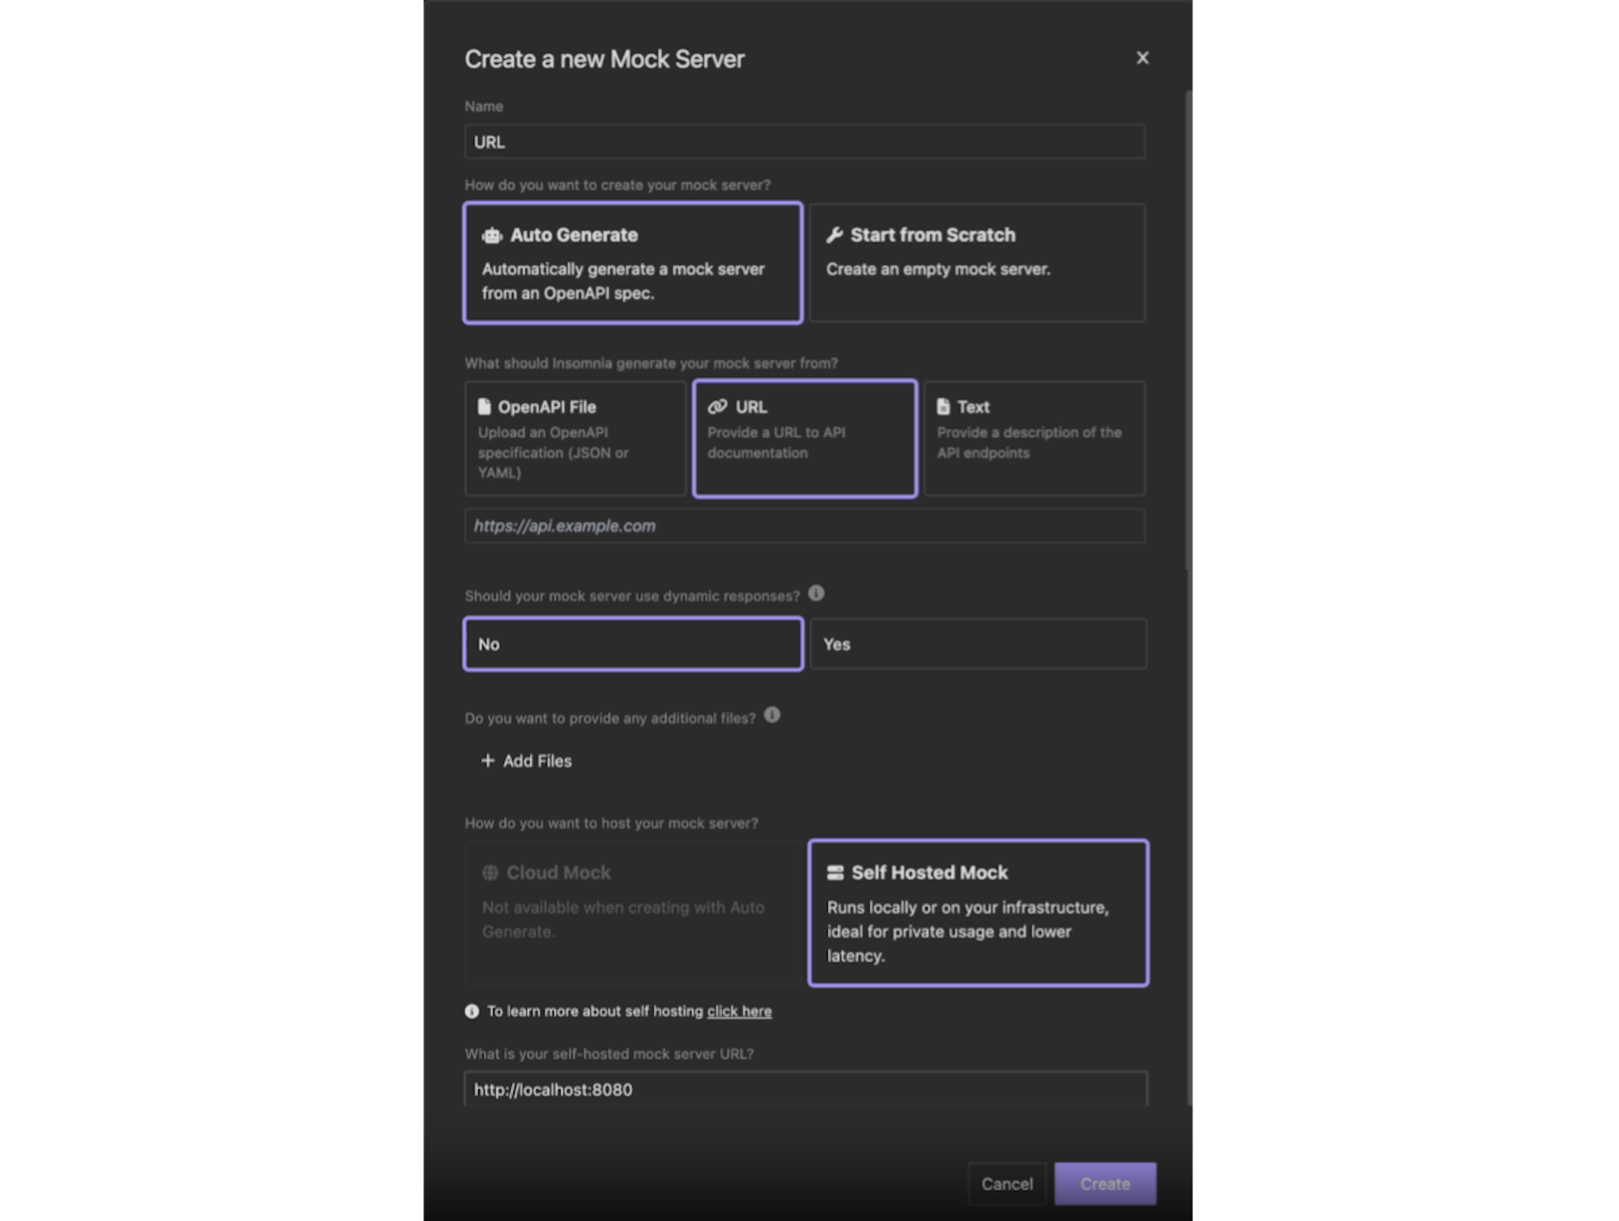Click the plus icon for Add Files
The image size is (1619, 1221).
point(488,761)
